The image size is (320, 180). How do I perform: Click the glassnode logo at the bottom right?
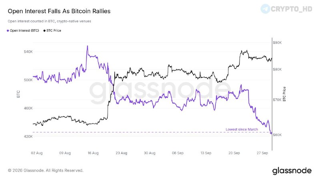pos(292,171)
